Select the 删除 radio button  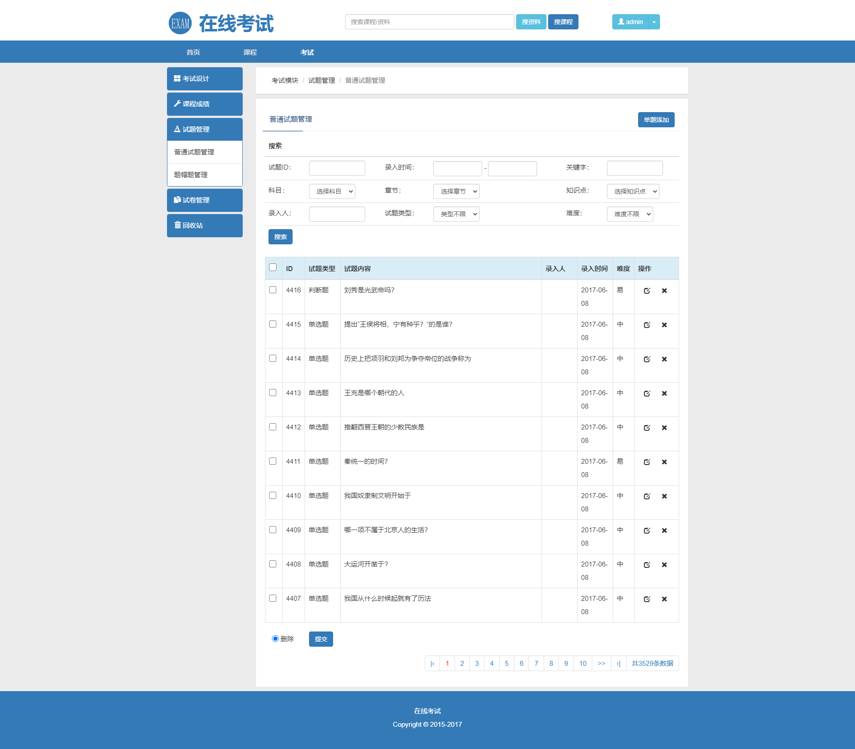275,639
